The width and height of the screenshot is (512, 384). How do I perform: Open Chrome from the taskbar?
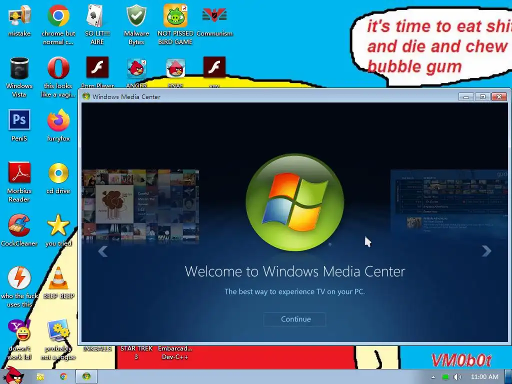pyautogui.click(x=63, y=377)
